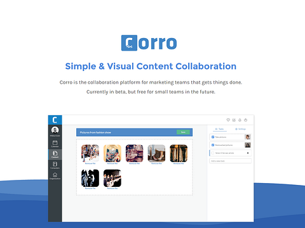The width and height of the screenshot is (305, 228).
Task: Check the third unchecked task checkbox
Action: [213, 153]
